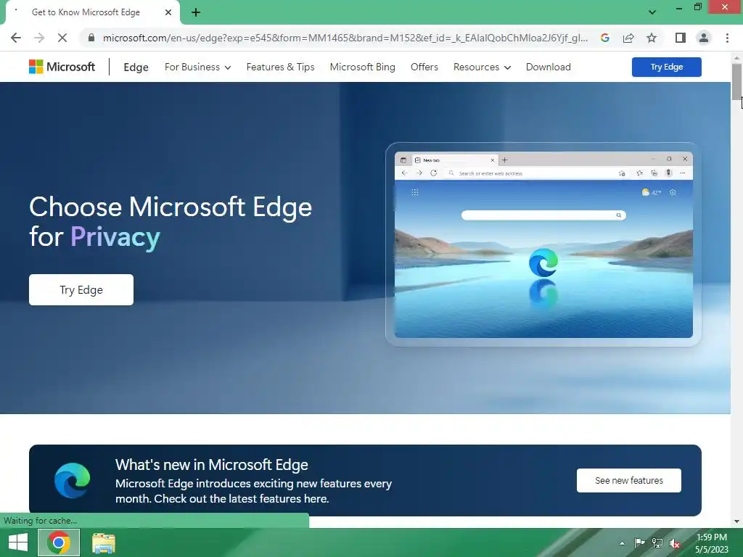Share this page icon

[x=628, y=38]
